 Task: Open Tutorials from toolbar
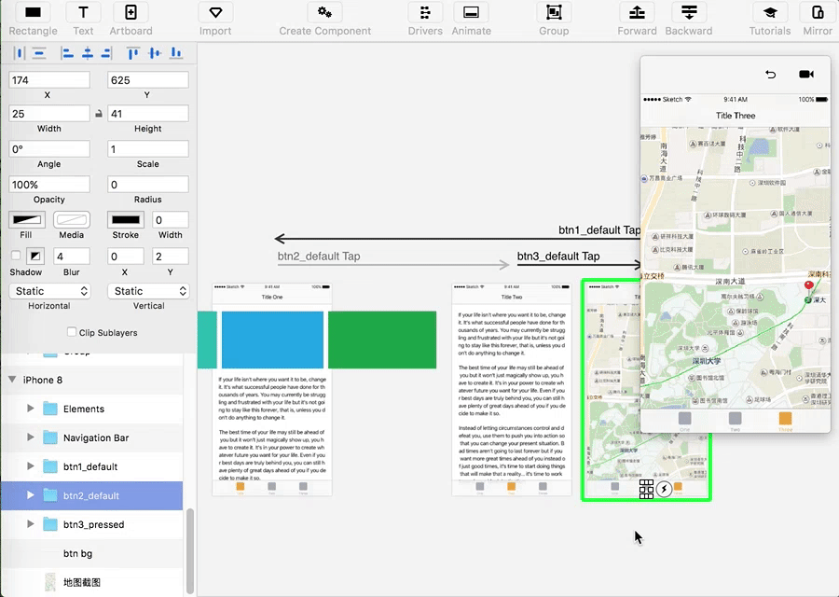pyautogui.click(x=769, y=13)
